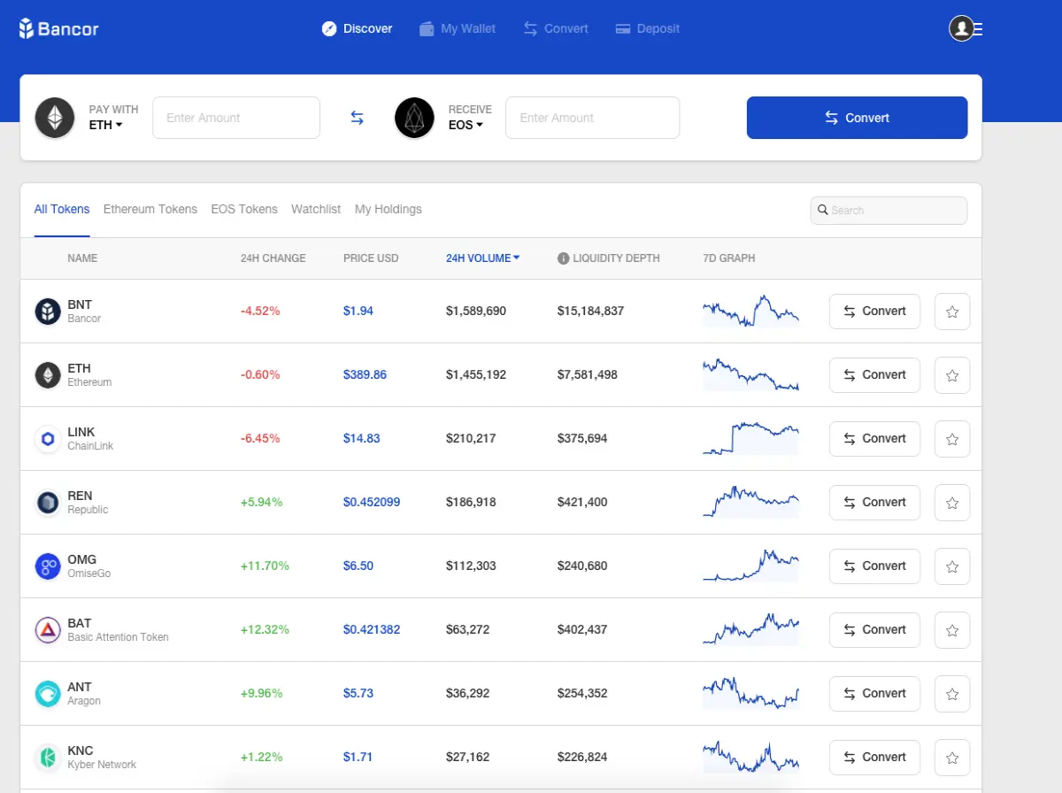The image size is (1062, 793).
Task: Click Convert button in REN row
Action: 874,503
